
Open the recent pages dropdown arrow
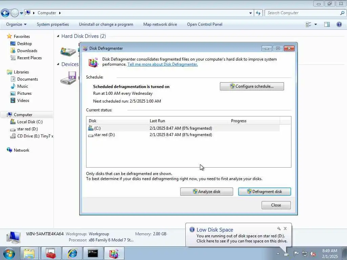[21, 13]
